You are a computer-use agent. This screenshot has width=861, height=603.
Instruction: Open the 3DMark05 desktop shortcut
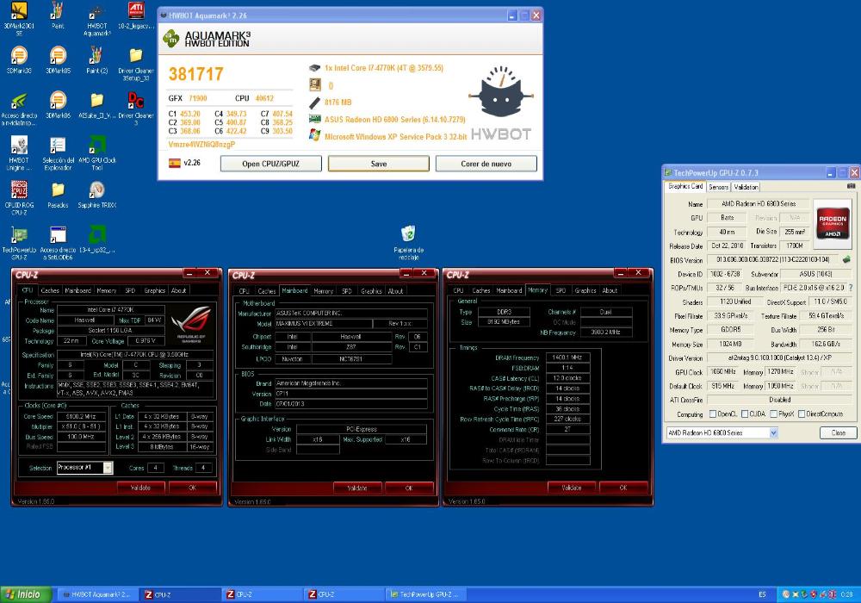[58, 59]
